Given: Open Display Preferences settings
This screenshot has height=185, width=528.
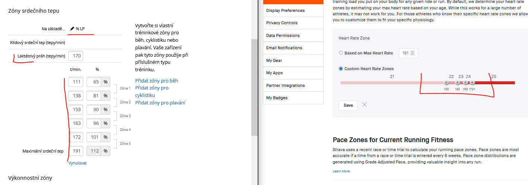Looking at the screenshot, I should point(285,10).
